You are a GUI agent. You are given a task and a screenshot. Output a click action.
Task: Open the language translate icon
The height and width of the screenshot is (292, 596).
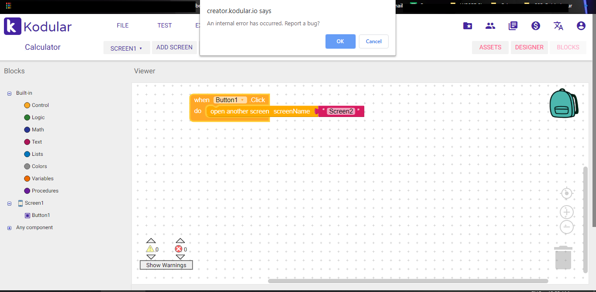tap(558, 26)
